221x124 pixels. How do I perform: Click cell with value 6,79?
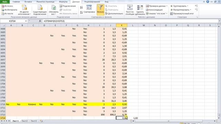coord(122,115)
